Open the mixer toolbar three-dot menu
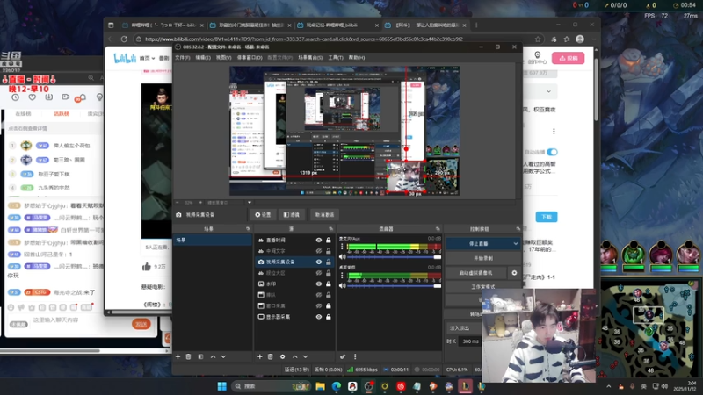The image size is (703, 395). [x=355, y=357]
